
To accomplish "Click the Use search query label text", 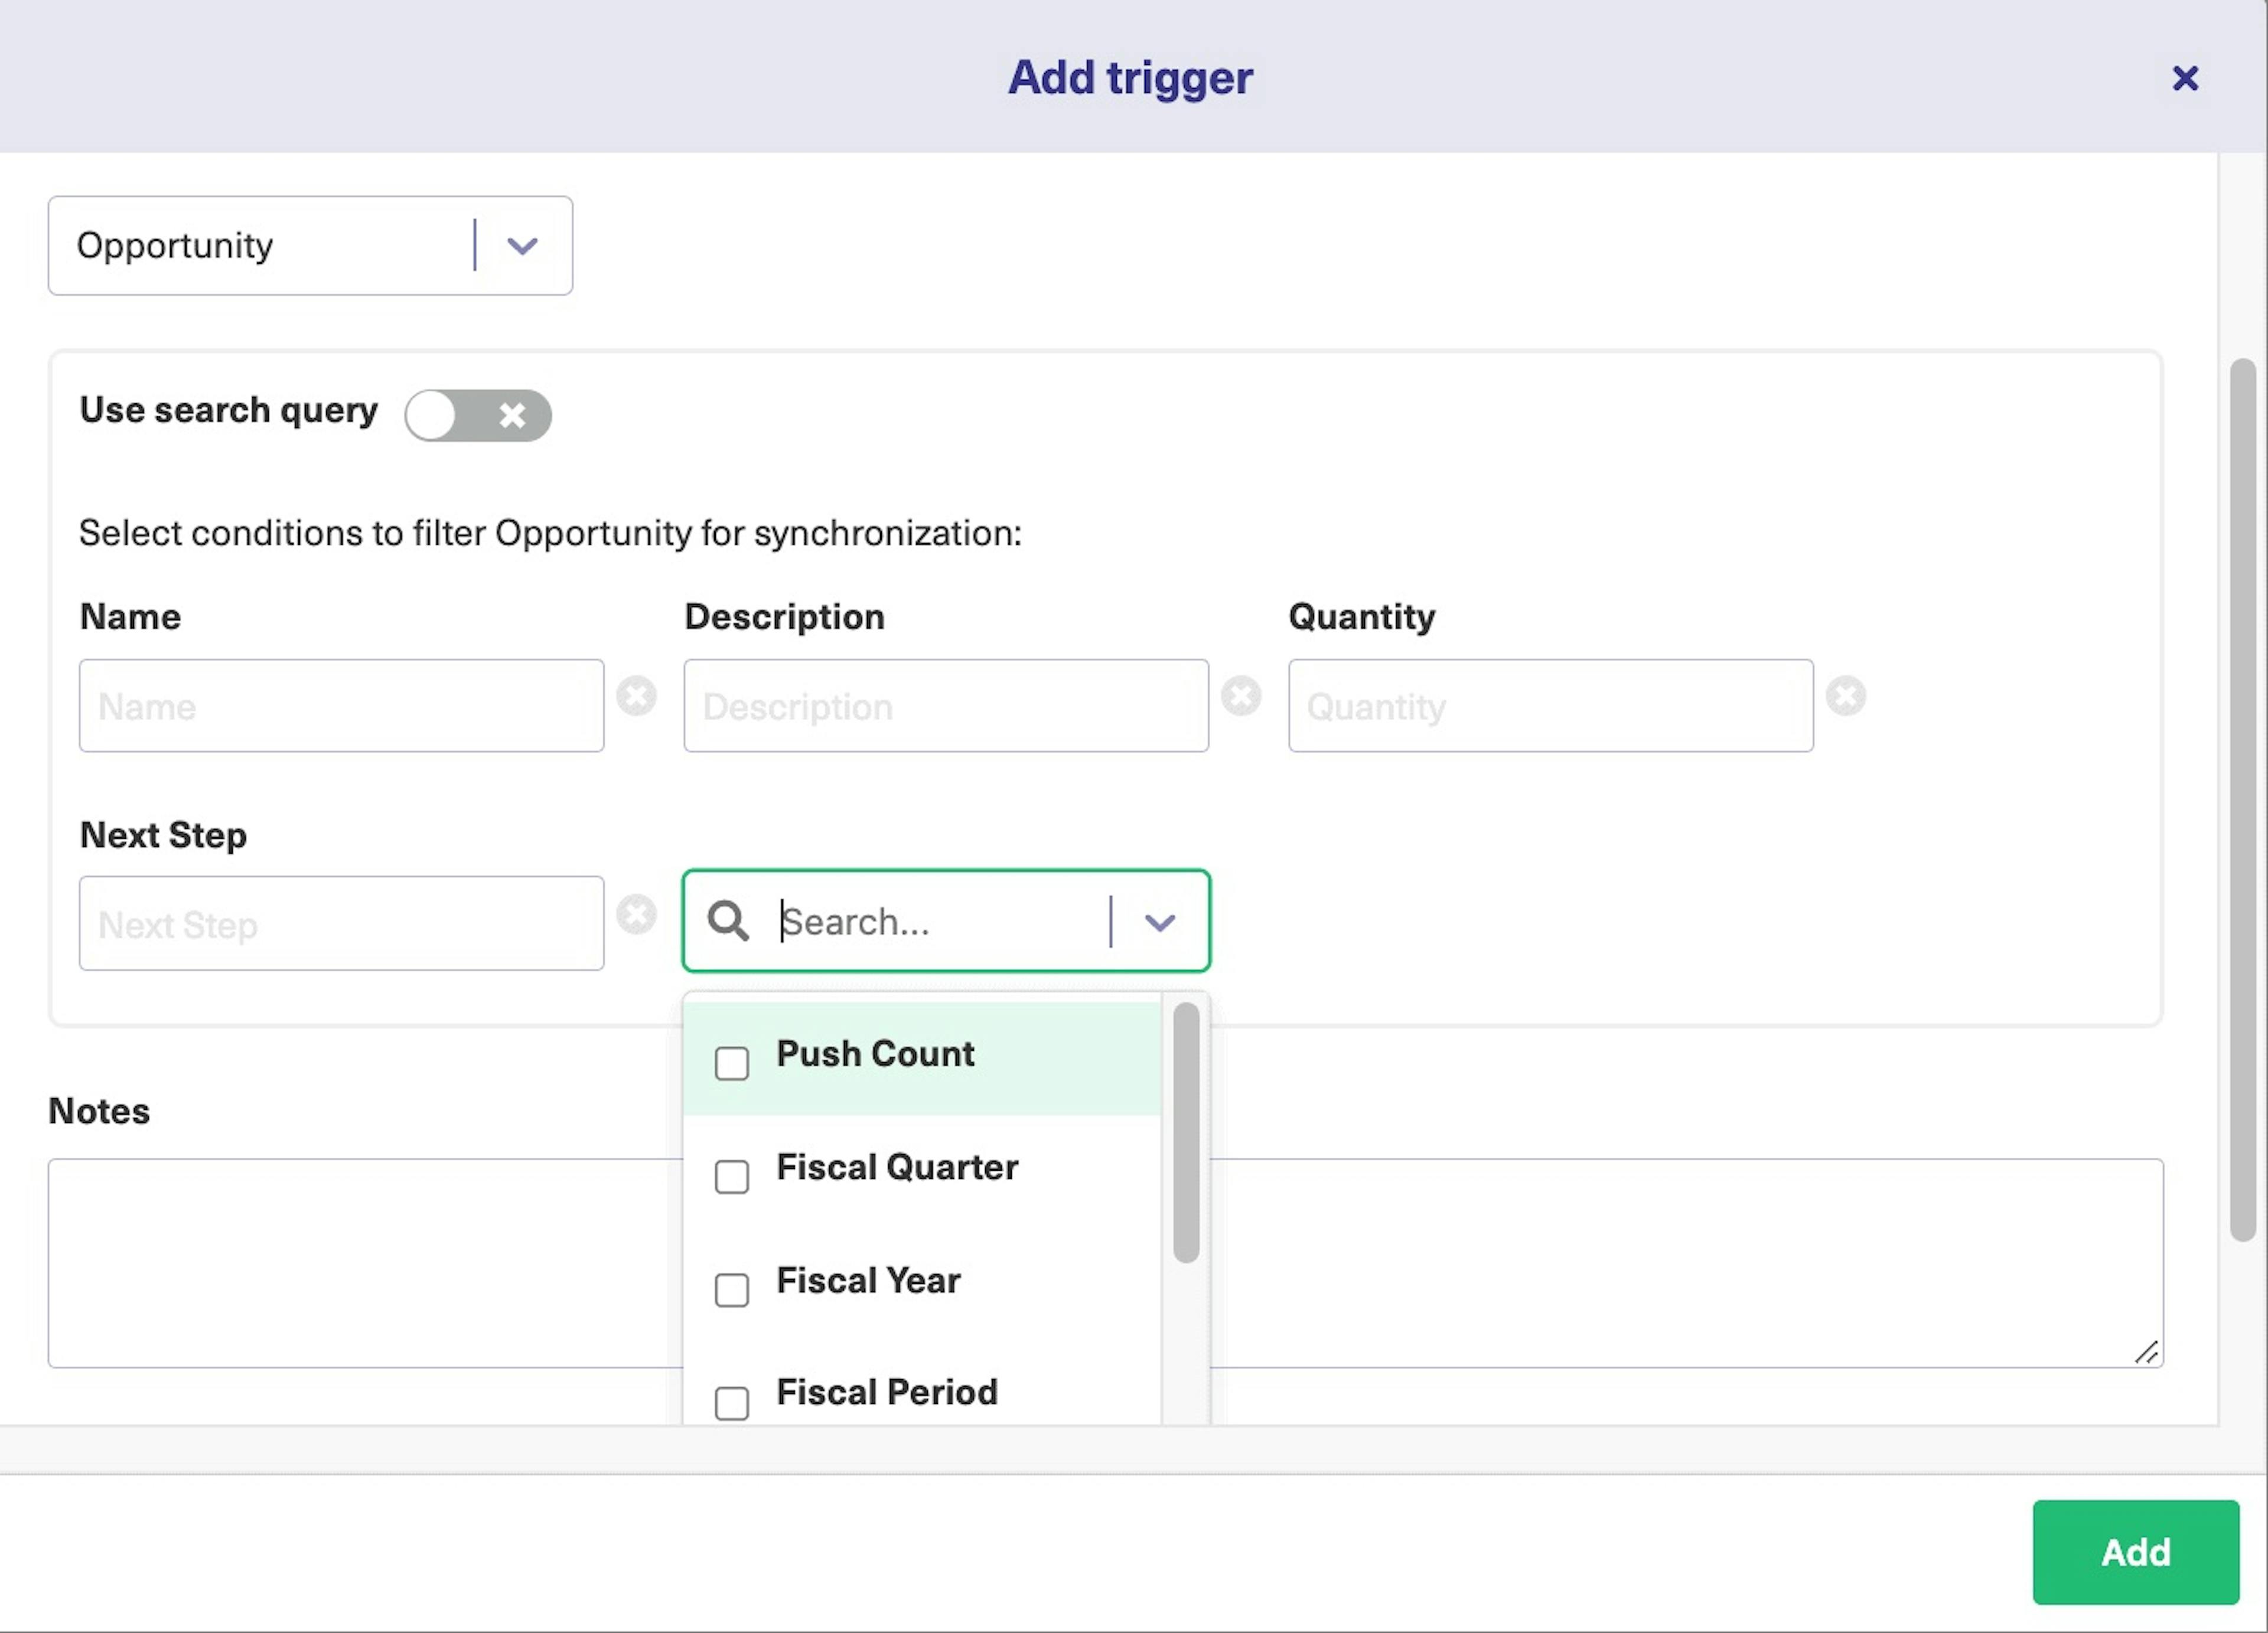I will coord(229,409).
